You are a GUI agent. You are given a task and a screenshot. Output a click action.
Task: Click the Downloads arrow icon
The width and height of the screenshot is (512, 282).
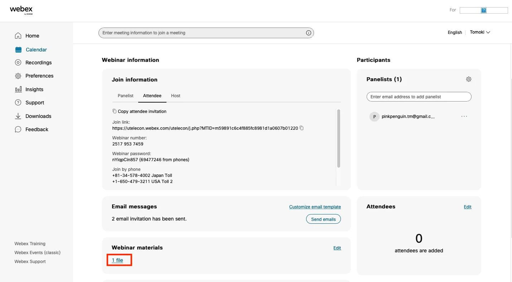[18, 116]
